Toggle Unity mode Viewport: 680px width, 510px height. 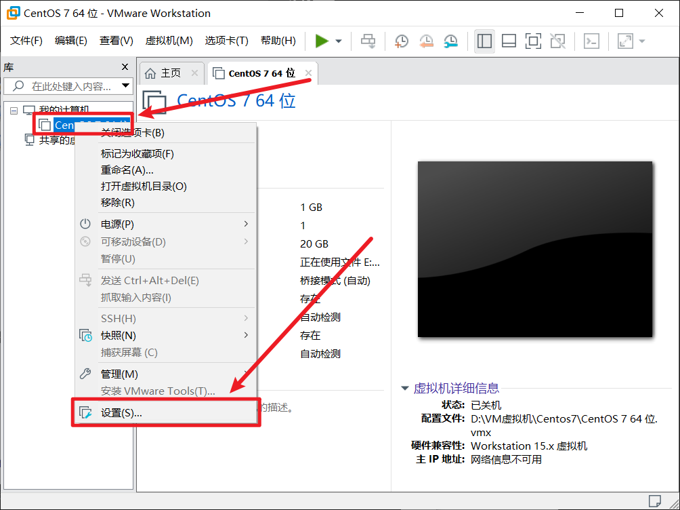click(x=557, y=41)
